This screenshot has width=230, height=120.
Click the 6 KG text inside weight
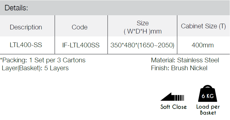click(x=208, y=96)
